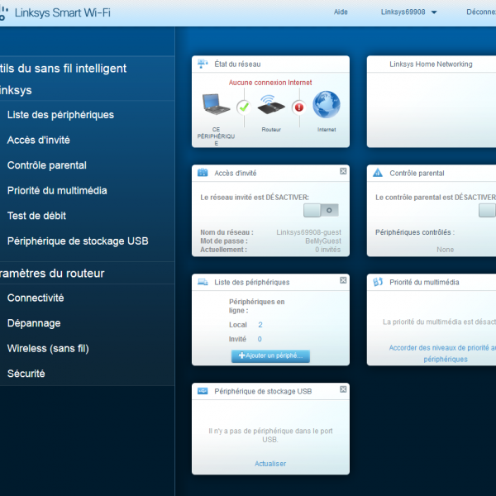Click the Périphérique de stockage USB widget icon
This screenshot has width=496, height=496.
[x=203, y=391]
